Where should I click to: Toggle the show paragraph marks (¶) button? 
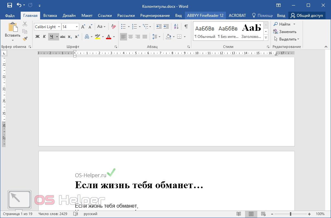pyautogui.click(x=186, y=27)
